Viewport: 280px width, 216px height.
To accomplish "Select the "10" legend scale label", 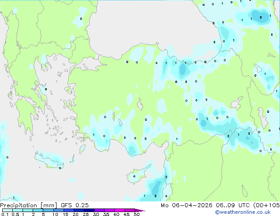I will (x=55, y=214).
